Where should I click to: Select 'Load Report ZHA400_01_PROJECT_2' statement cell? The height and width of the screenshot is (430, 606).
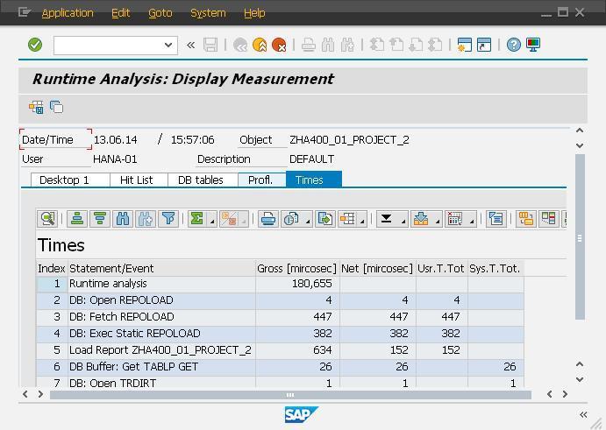tap(161, 350)
